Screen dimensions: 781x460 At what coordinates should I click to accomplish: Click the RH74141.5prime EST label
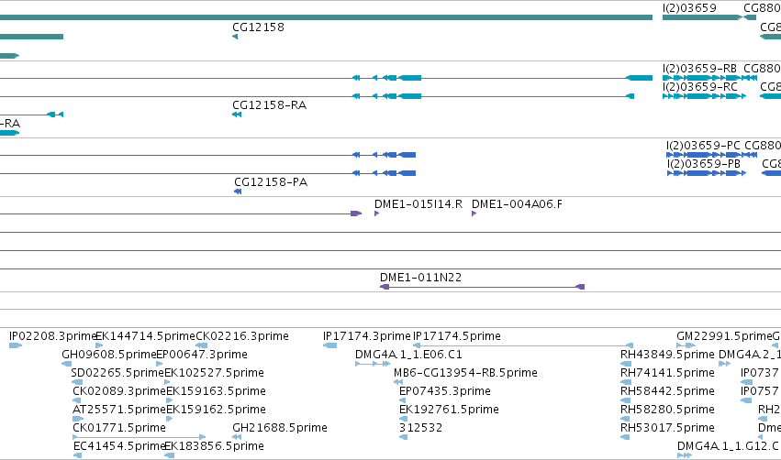(x=667, y=373)
